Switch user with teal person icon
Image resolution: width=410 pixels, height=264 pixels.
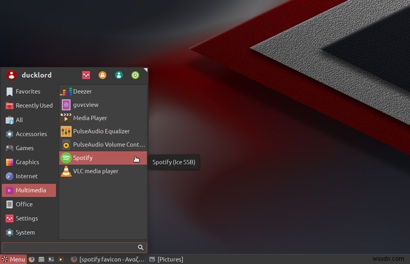[119, 75]
